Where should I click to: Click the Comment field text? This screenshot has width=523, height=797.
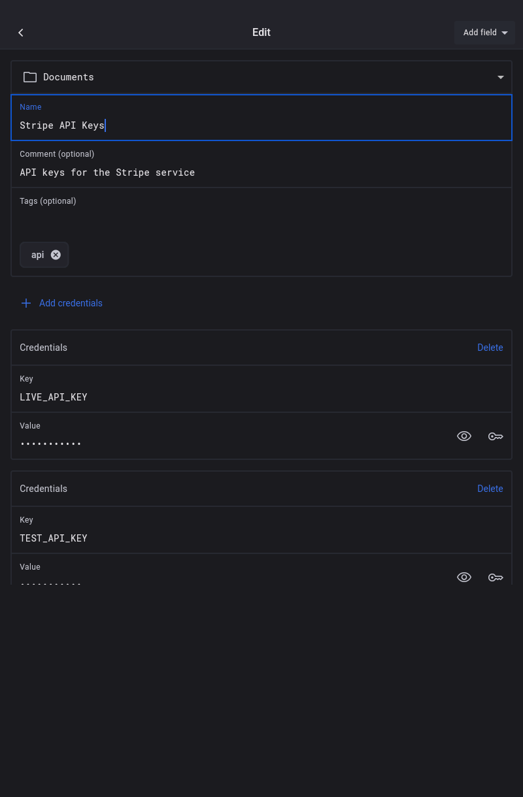[x=107, y=172]
